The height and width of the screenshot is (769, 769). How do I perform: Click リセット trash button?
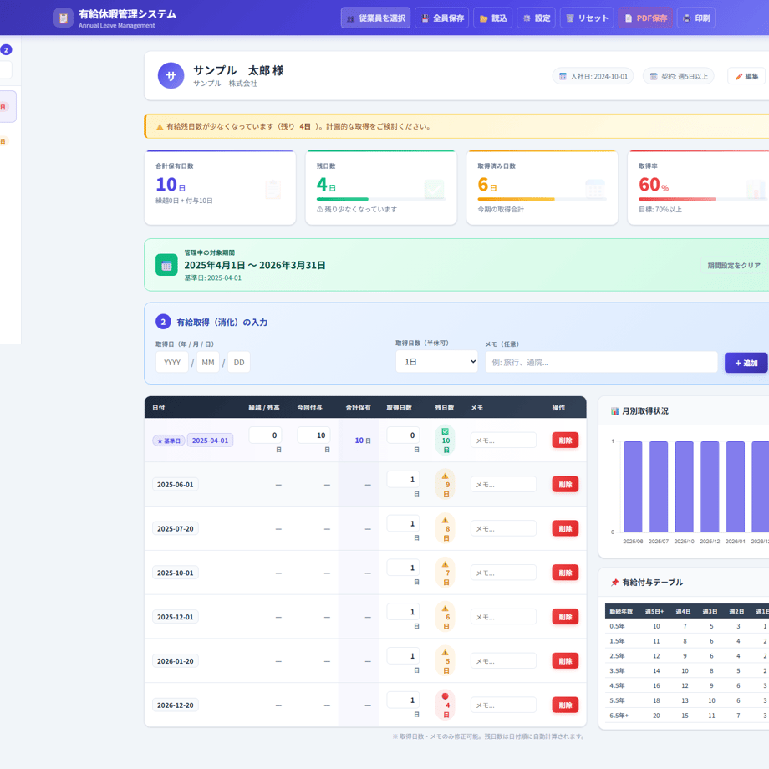(587, 18)
